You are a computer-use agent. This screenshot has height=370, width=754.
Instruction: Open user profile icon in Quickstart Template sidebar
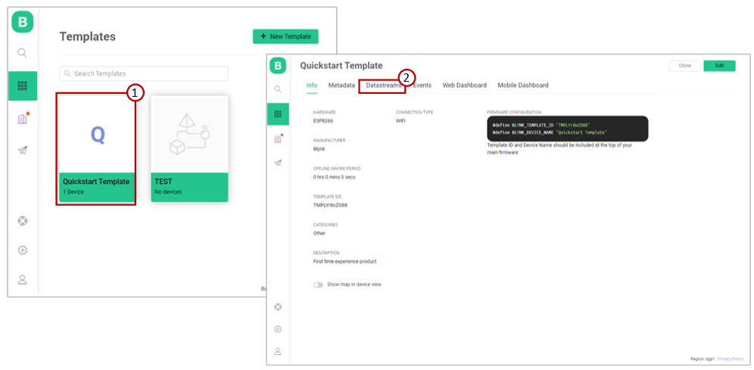point(278,351)
